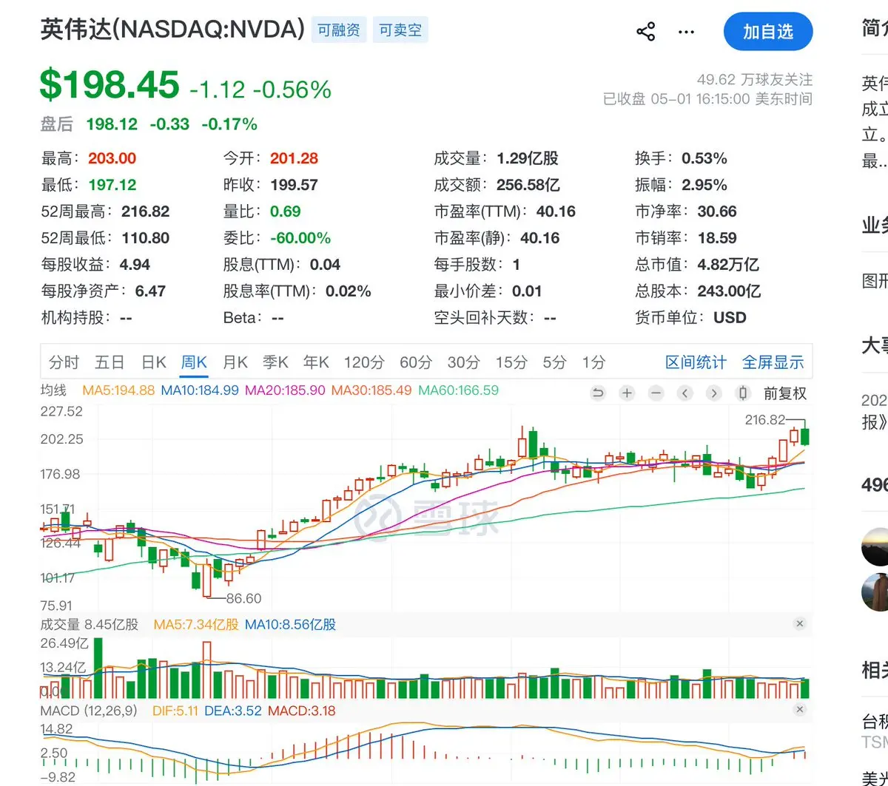This screenshot has height=786, width=888.
Task: Select the 5分 interval tab
Action: (554, 362)
